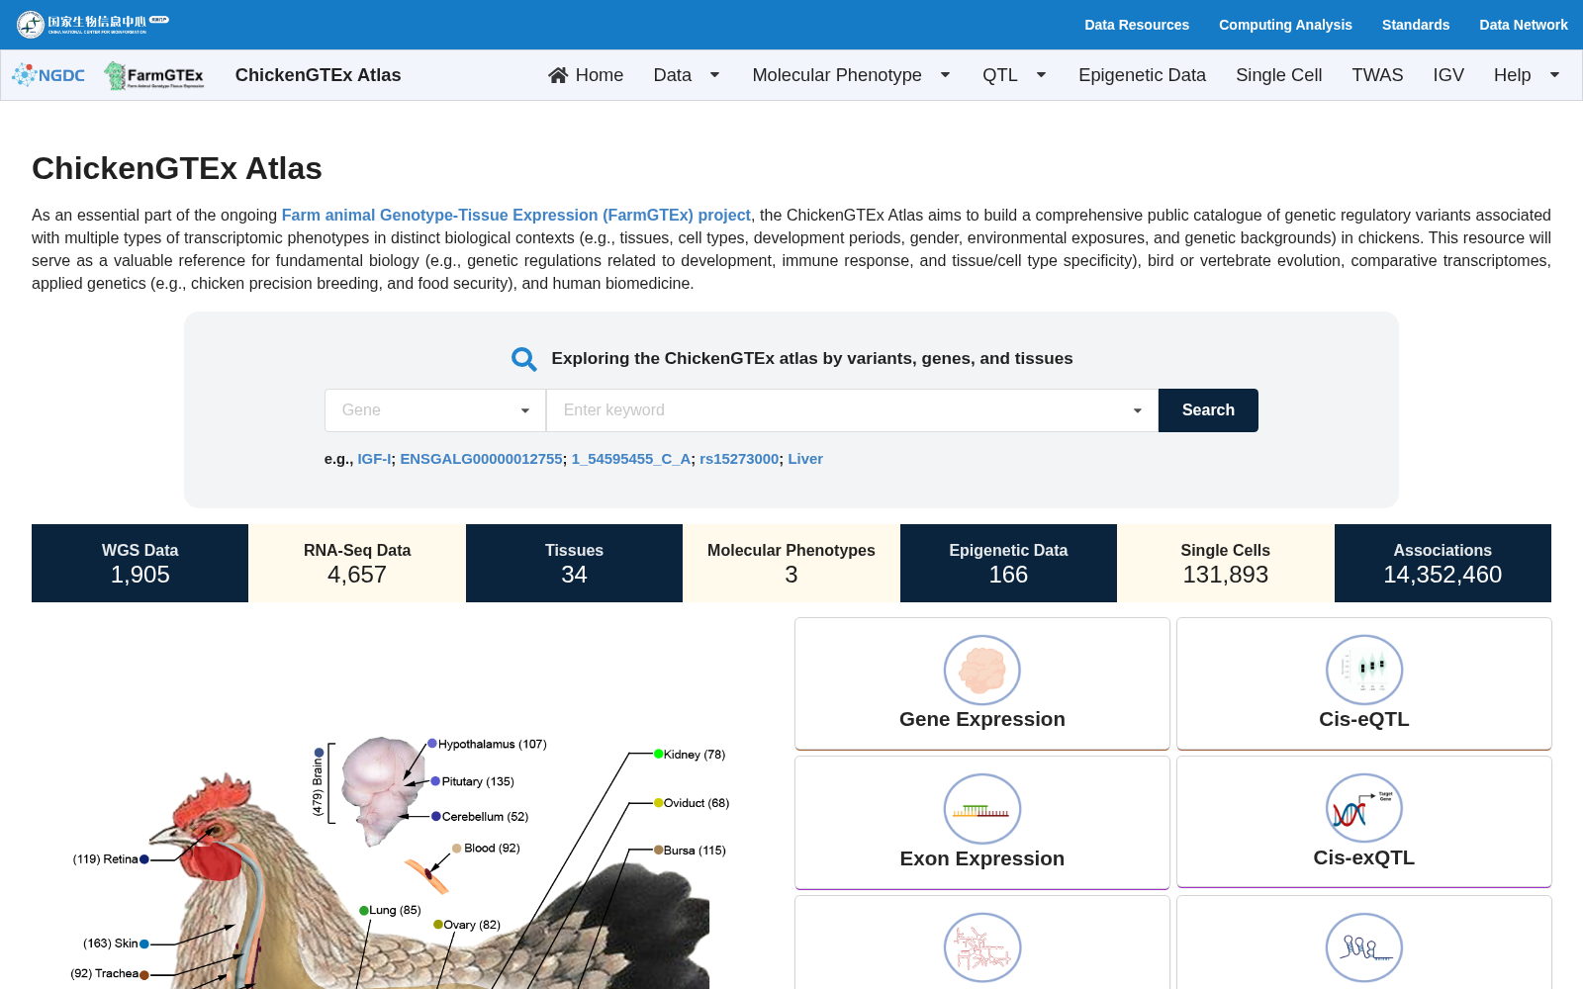Click the Liver example link
Viewport: 1583px width, 989px height.
805,459
